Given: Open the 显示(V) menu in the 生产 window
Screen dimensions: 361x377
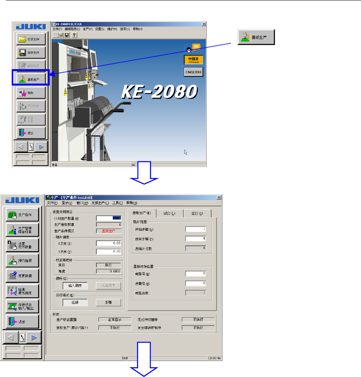Looking at the screenshot, I should click(67, 203).
